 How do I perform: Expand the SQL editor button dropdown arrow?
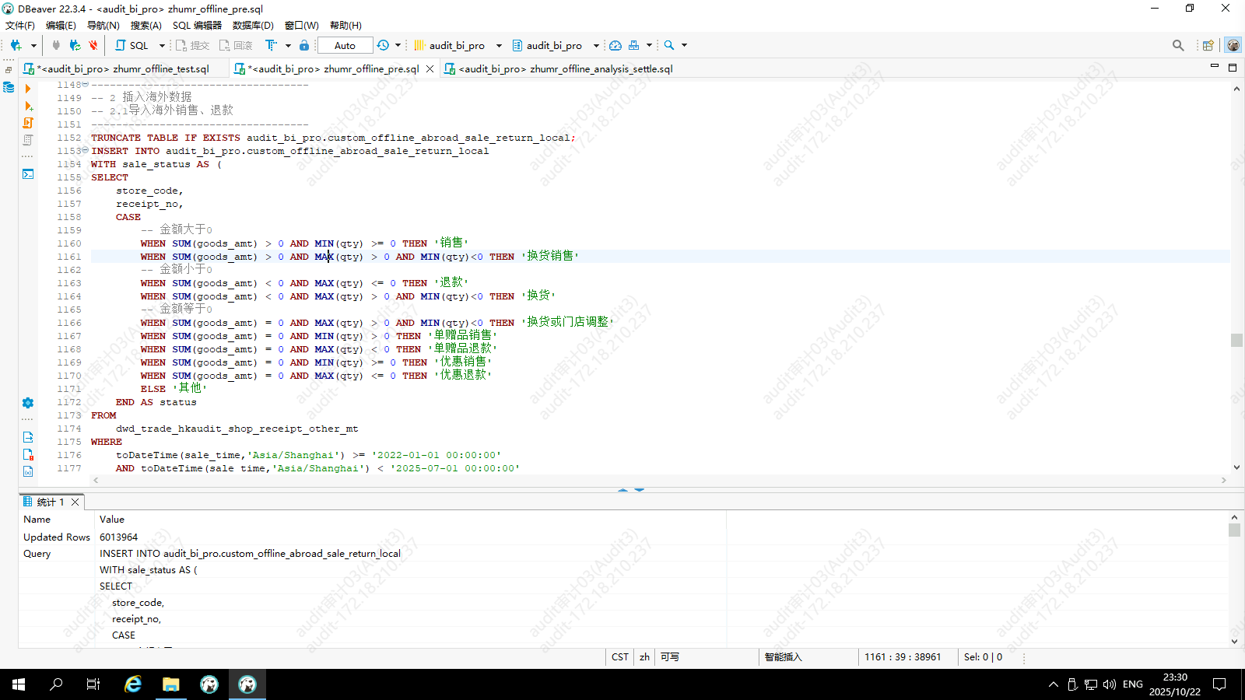(x=162, y=45)
